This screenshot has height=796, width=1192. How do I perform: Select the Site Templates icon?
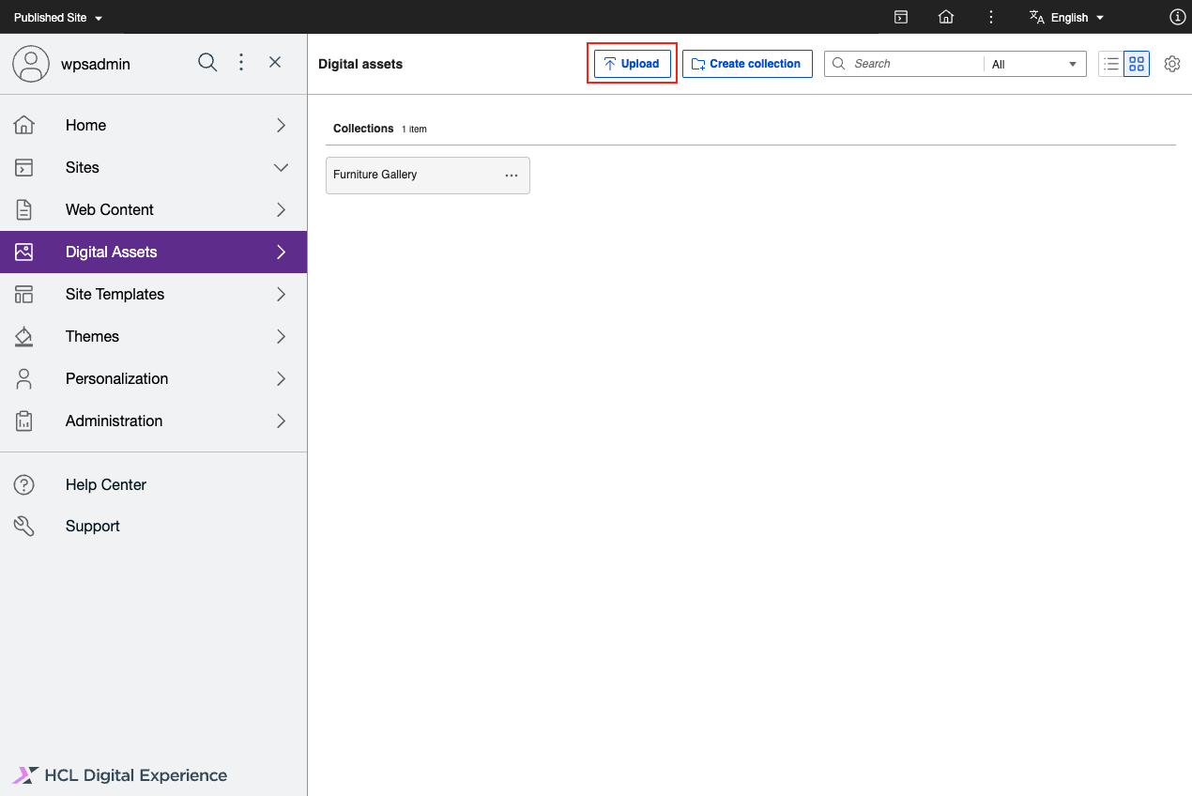click(23, 294)
